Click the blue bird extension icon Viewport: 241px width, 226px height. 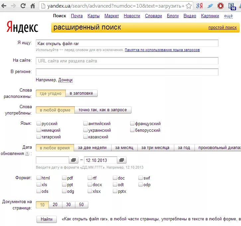(x=210, y=6)
